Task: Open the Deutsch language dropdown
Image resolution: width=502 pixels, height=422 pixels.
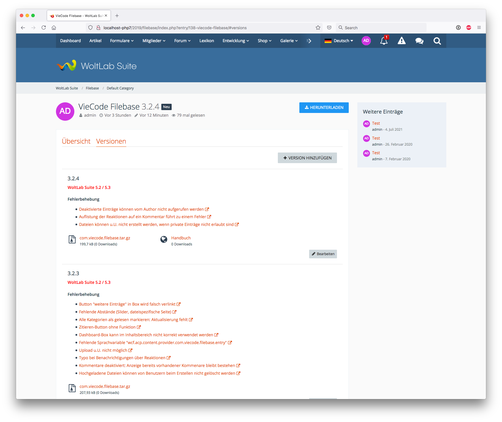Action: tap(339, 41)
